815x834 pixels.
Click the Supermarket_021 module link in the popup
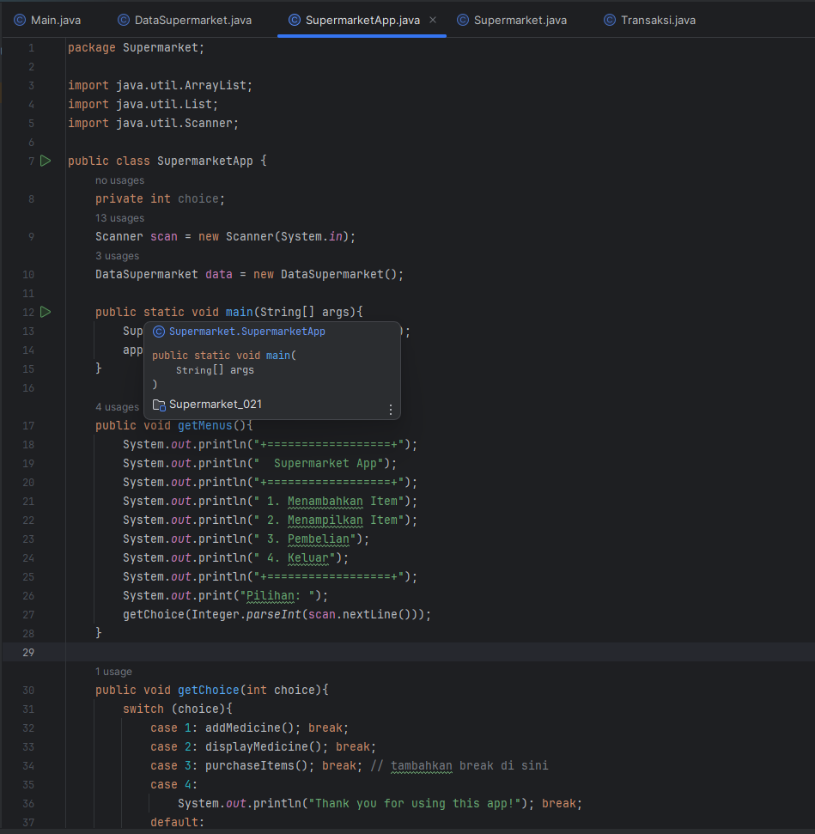click(214, 404)
